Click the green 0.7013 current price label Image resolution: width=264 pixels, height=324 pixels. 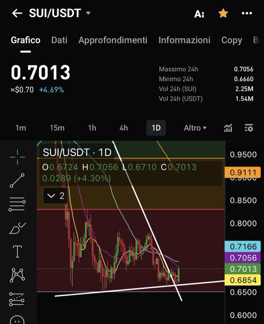click(243, 269)
